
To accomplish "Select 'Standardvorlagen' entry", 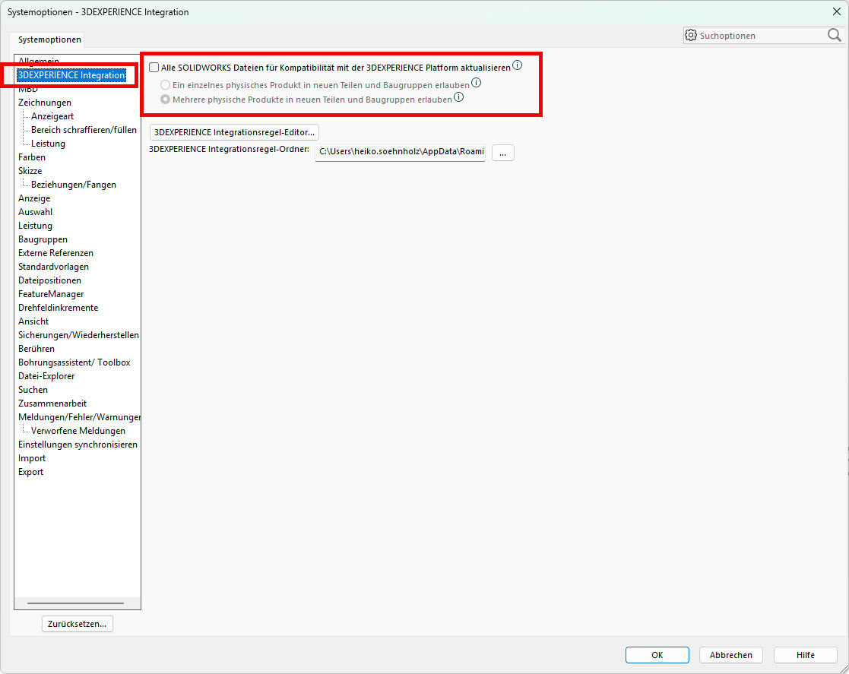I will (x=53, y=267).
